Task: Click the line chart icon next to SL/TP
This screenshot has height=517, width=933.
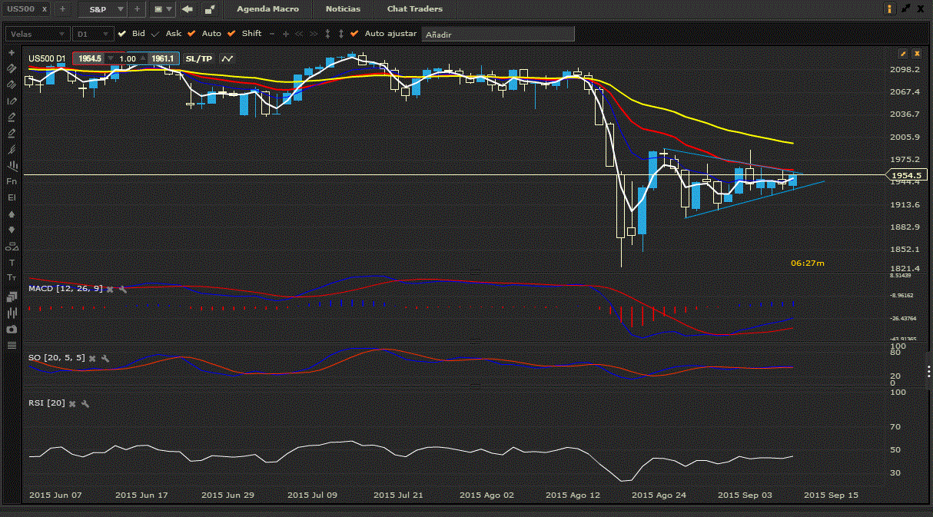Action: point(227,58)
